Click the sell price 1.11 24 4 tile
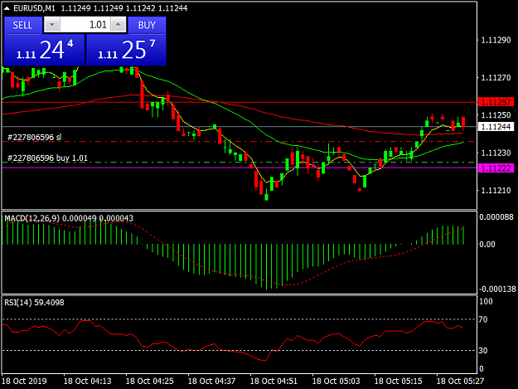The image size is (518, 389). click(x=44, y=50)
